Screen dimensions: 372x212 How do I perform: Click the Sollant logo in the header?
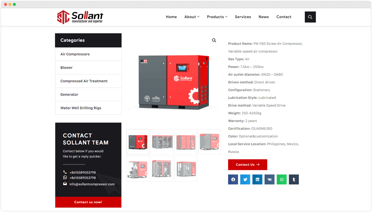click(80, 17)
